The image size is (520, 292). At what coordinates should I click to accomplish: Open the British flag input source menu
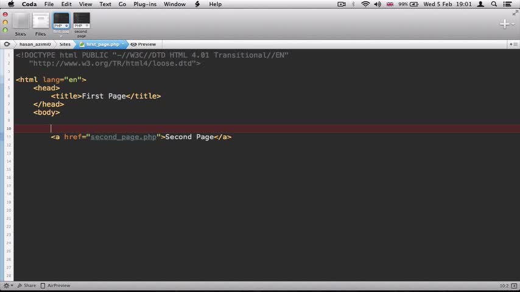click(x=390, y=4)
